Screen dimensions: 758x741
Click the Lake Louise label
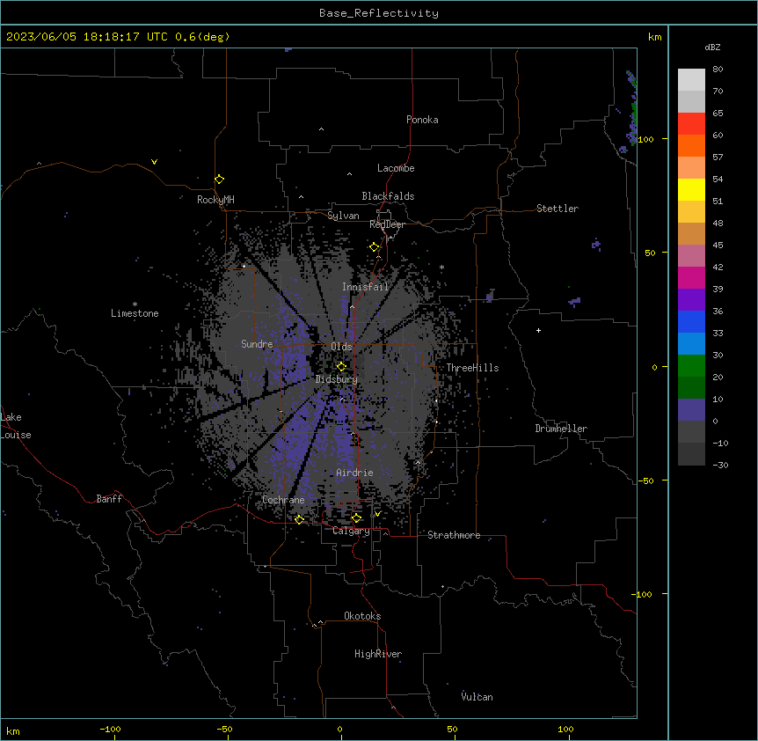coord(16,426)
